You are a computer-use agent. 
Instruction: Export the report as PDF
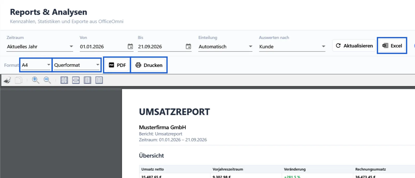coord(117,65)
